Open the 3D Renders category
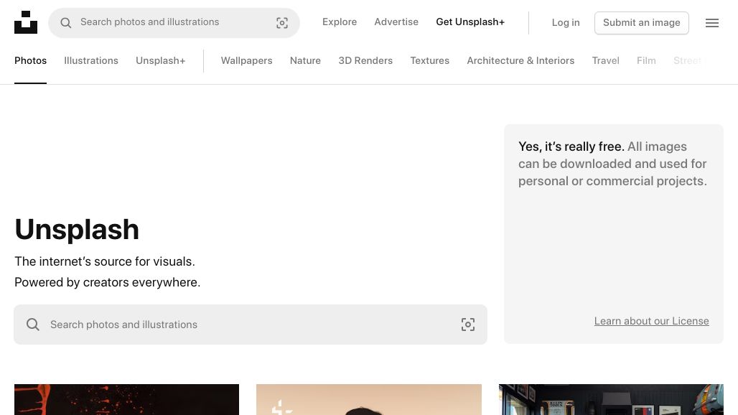This screenshot has width=738, height=415. click(x=365, y=61)
